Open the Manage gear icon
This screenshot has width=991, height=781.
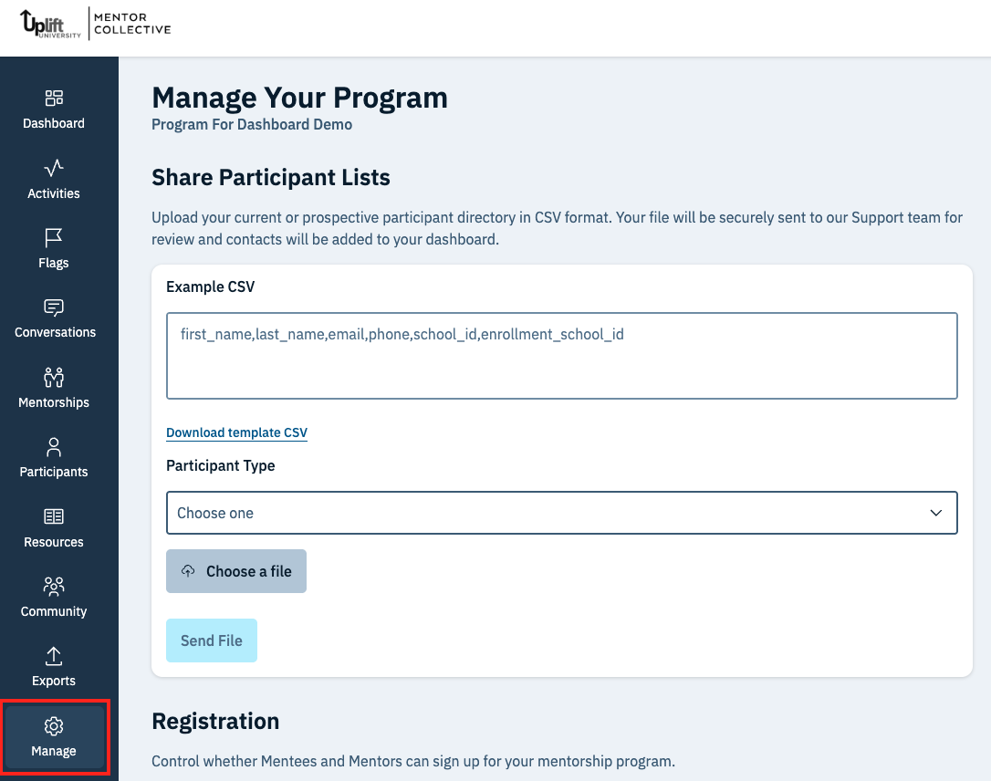pyautogui.click(x=54, y=726)
